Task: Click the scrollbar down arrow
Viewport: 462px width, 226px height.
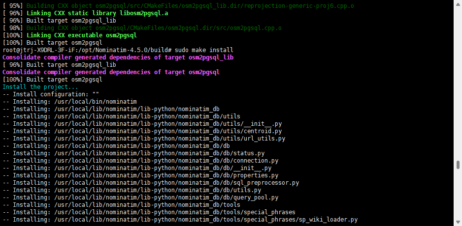Action: point(458,222)
